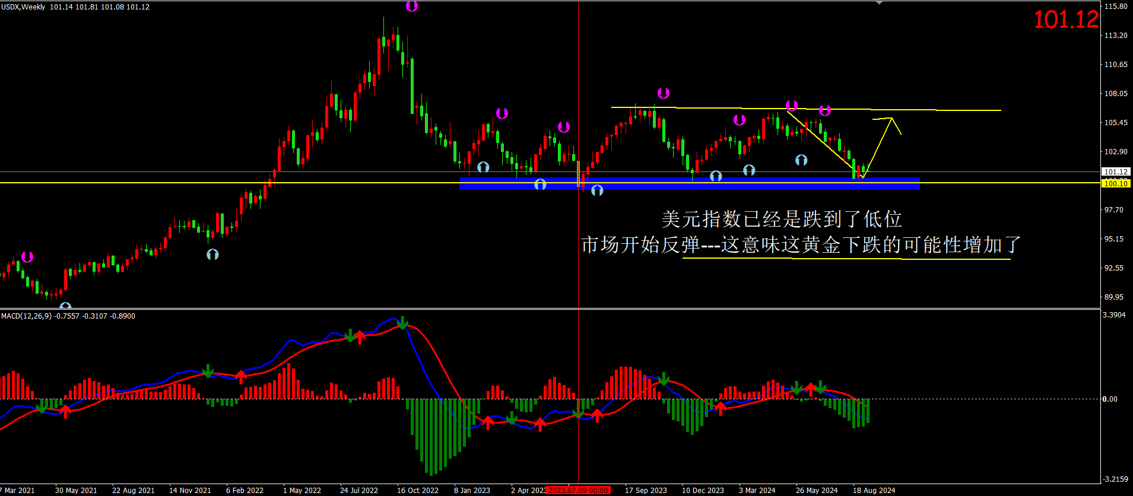Click the magenta arrow above the 2022 peak
Screen dimensions: 1133x496
pyautogui.click(x=411, y=7)
